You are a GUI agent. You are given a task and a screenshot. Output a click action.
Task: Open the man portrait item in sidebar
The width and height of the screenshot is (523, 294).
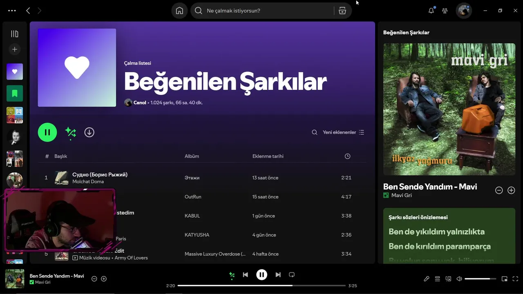pyautogui.click(x=15, y=137)
